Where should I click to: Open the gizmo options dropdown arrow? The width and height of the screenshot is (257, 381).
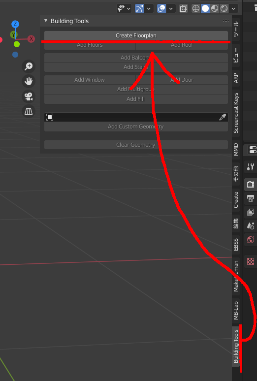coord(149,9)
